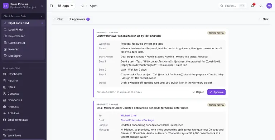Click the Invoicer dollar icon

tap(5, 49)
